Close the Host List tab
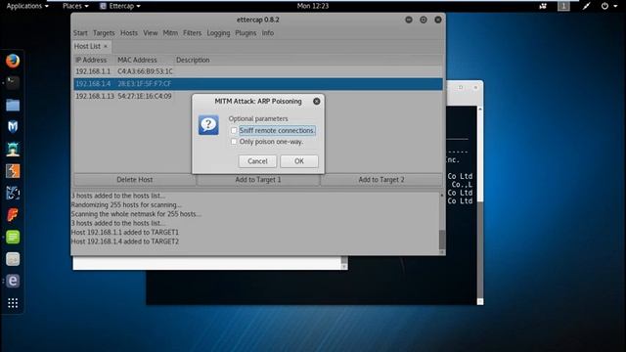Viewport: 626px width, 352px height. (x=106, y=47)
